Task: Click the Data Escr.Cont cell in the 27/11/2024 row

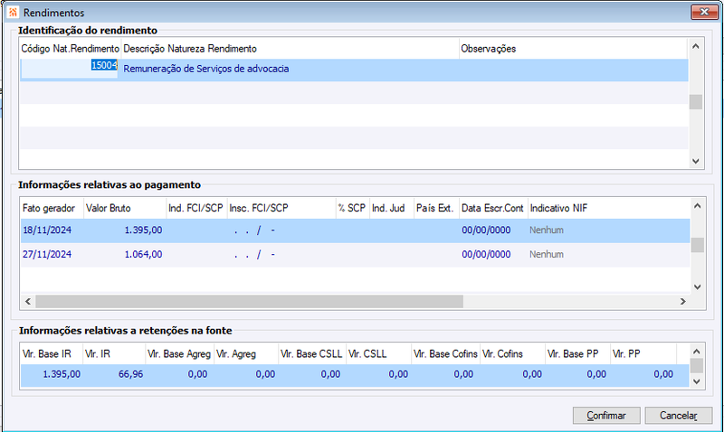Action: [493, 255]
